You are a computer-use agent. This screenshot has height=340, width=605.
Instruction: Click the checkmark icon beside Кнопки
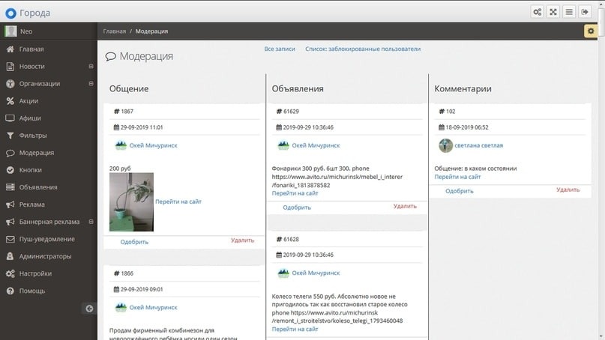click(10, 170)
